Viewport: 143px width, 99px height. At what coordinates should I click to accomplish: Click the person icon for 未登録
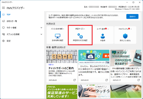[x=103, y=36]
